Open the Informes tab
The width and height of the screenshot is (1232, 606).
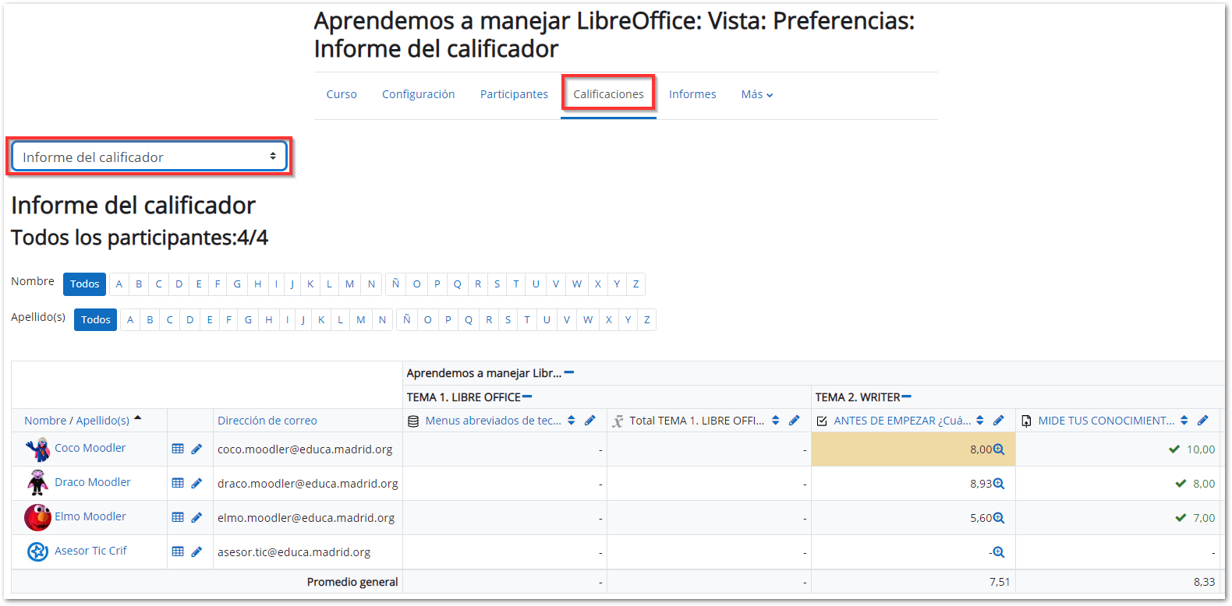(x=692, y=94)
